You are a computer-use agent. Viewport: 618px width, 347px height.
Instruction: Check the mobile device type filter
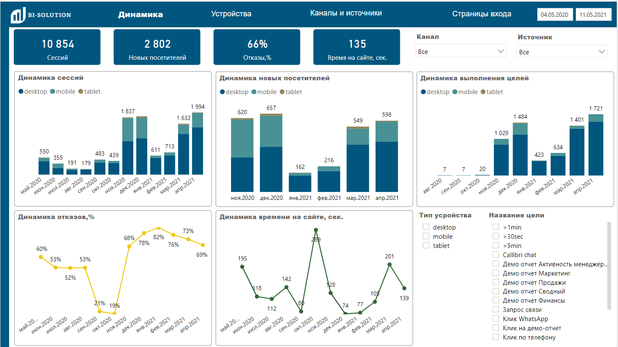[426, 236]
